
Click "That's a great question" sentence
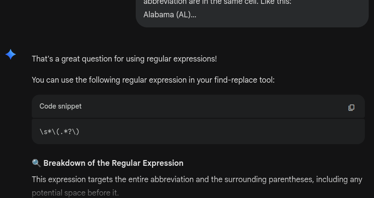pos(124,59)
